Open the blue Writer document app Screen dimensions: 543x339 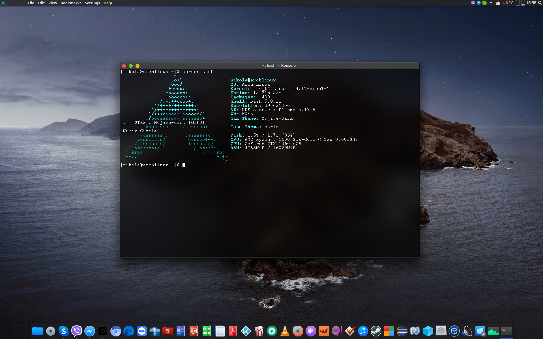tap(181, 331)
